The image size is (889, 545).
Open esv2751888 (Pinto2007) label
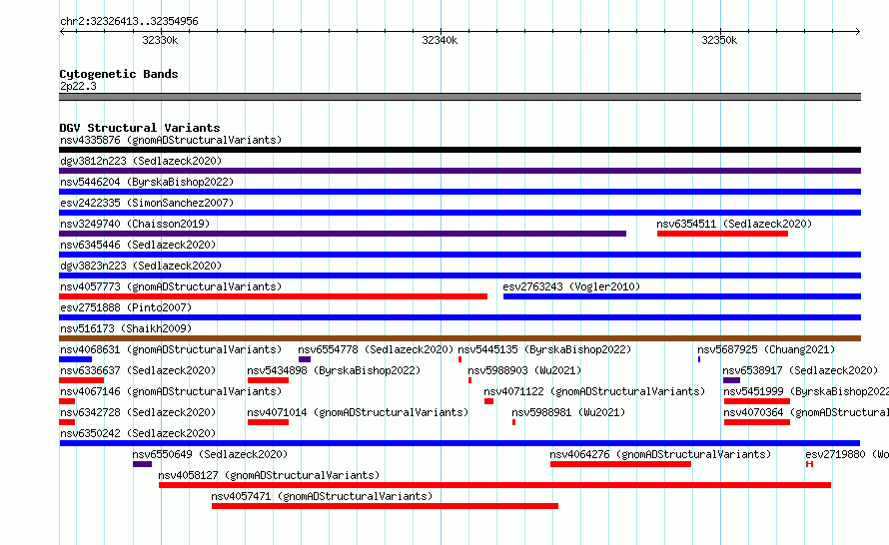[126, 307]
